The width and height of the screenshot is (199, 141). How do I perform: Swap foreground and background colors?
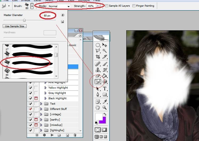point(105,114)
